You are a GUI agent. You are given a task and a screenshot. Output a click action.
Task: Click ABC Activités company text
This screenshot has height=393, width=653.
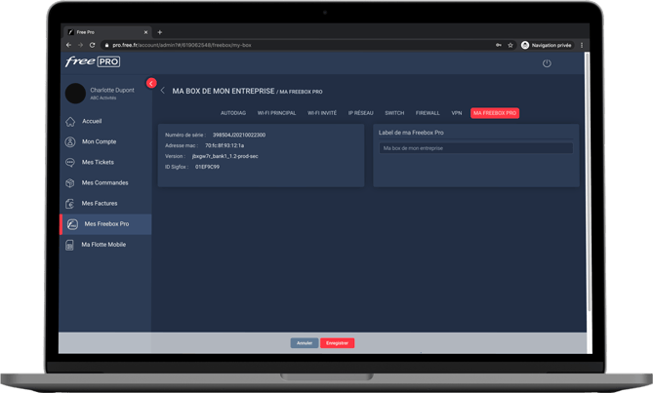tap(103, 98)
